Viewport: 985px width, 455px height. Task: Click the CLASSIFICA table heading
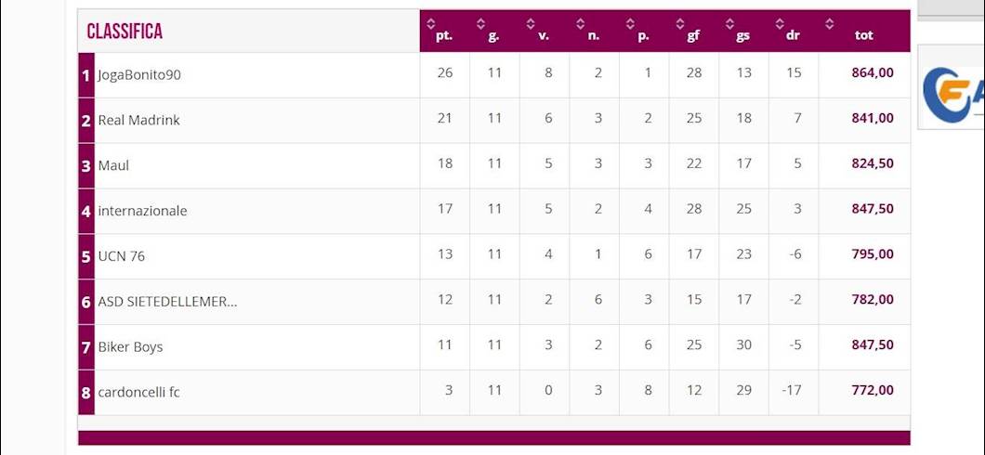coord(125,32)
